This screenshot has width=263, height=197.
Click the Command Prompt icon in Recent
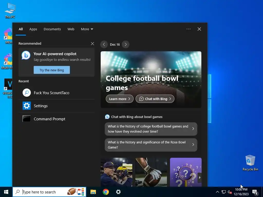pos(27,119)
